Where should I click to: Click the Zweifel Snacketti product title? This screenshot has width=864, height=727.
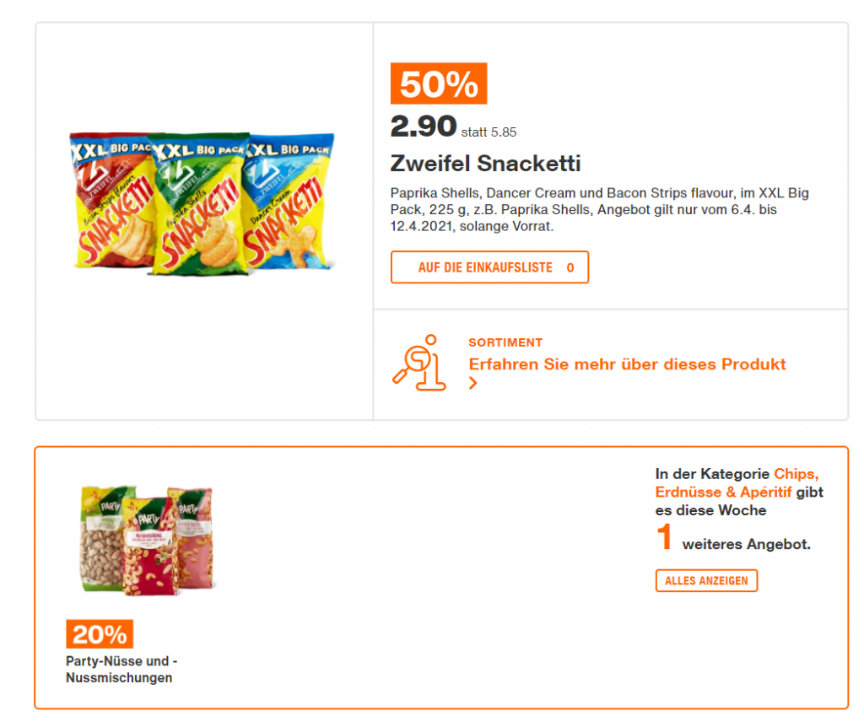pos(485,163)
